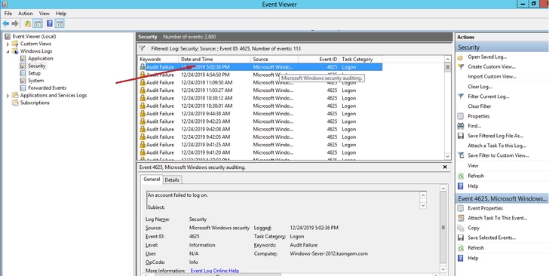Select the Security log in tree
This screenshot has width=549, height=276.
click(x=37, y=66)
